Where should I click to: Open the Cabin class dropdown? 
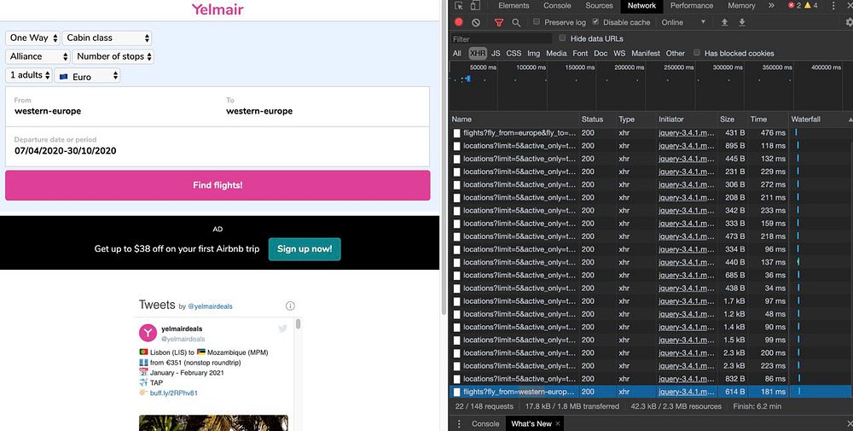pos(107,38)
